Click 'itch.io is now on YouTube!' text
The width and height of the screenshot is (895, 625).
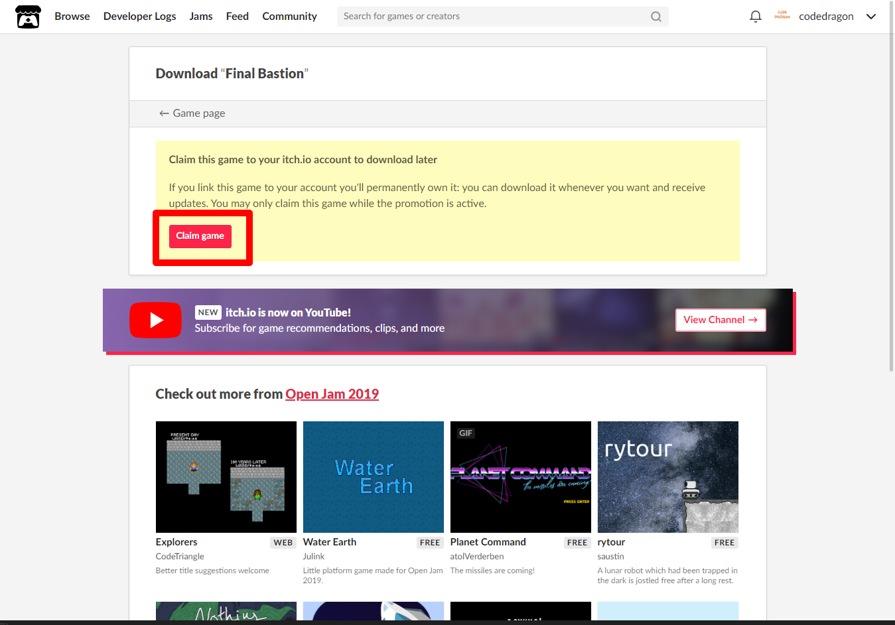[288, 312]
